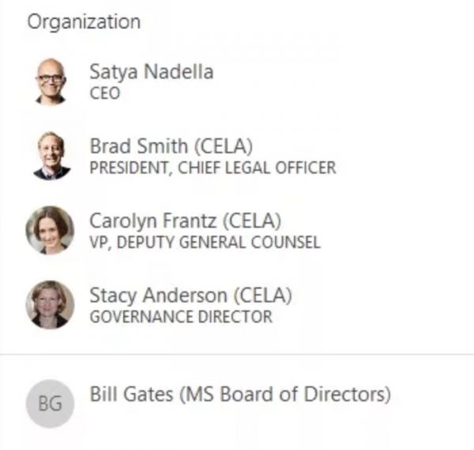The image size is (474, 450).
Task: Open Satya Nadella's name link
Action: (x=151, y=72)
